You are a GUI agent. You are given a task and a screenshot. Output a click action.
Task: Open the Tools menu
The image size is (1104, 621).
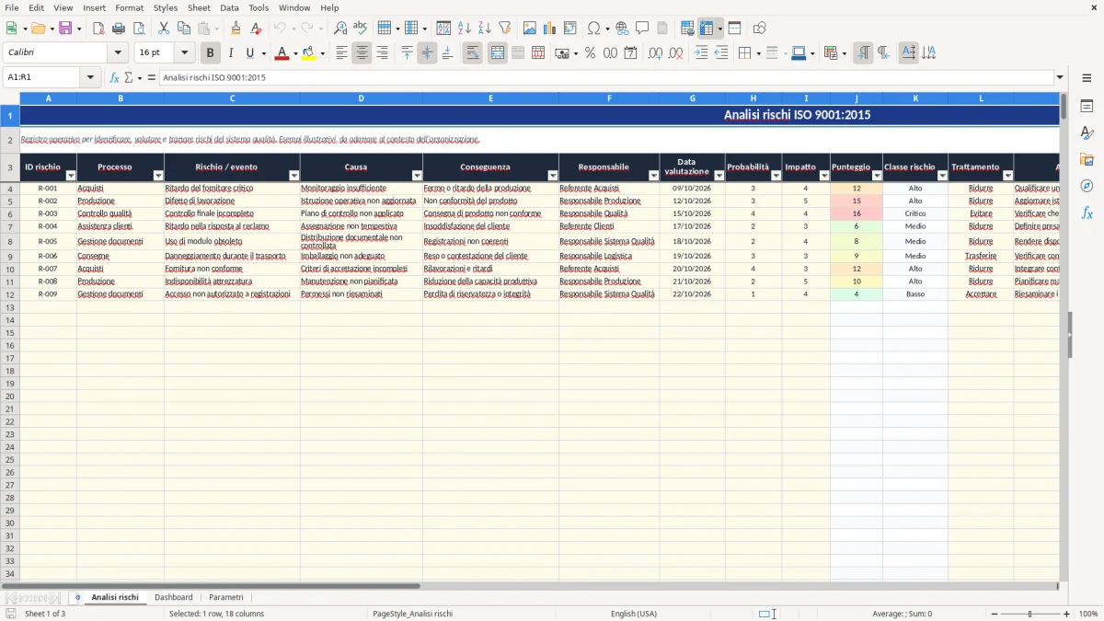click(x=259, y=7)
